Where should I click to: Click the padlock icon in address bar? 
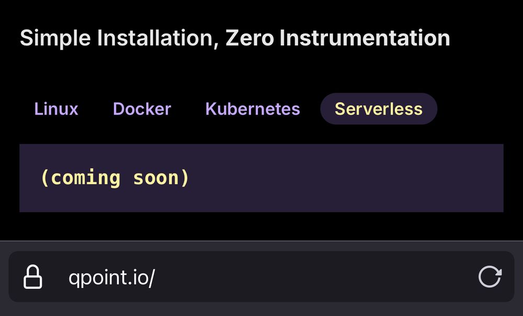[32, 277]
